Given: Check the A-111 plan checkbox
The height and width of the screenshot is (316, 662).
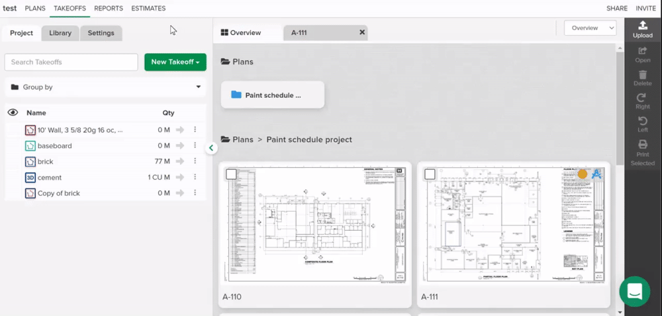Looking at the screenshot, I should (x=430, y=174).
